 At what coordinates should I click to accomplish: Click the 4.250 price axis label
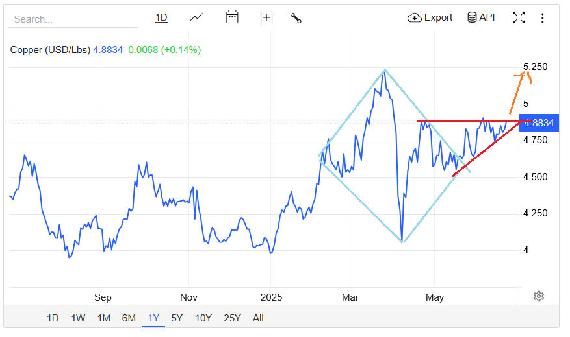(535, 213)
